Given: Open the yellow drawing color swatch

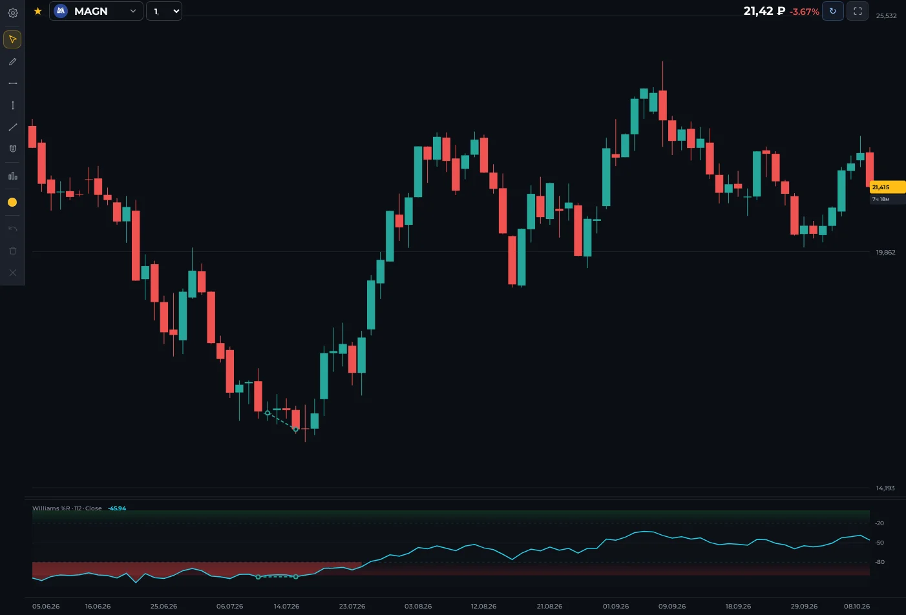Looking at the screenshot, I should [12, 202].
